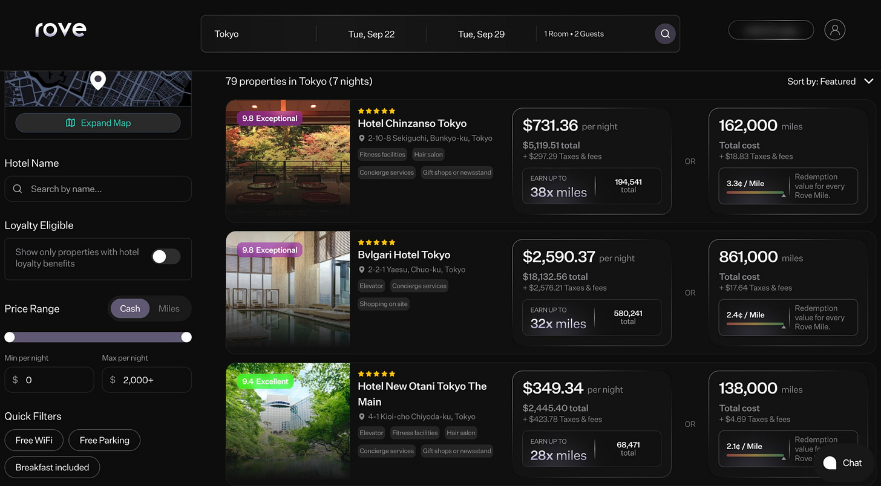
Task: Open the user profile icon
Action: point(835,30)
